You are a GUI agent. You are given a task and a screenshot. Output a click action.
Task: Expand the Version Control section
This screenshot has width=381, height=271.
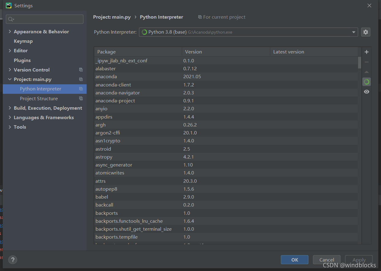pyautogui.click(x=10, y=70)
